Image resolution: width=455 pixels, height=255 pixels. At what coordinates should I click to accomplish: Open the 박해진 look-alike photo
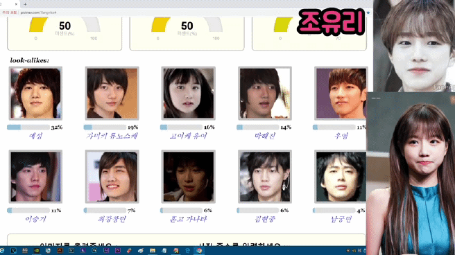tap(265, 94)
